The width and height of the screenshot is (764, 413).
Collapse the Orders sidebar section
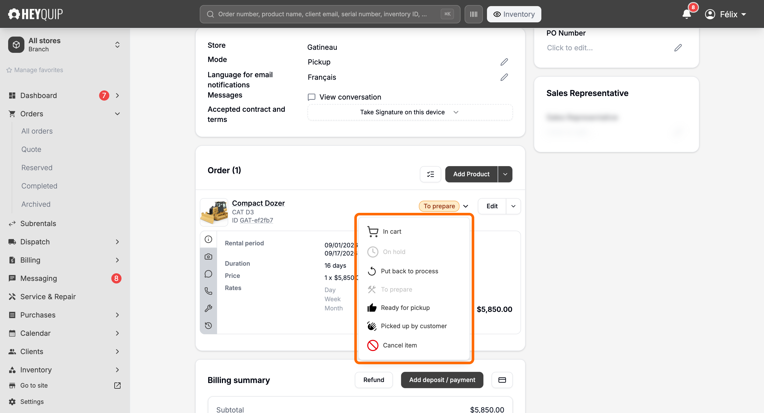(117, 114)
